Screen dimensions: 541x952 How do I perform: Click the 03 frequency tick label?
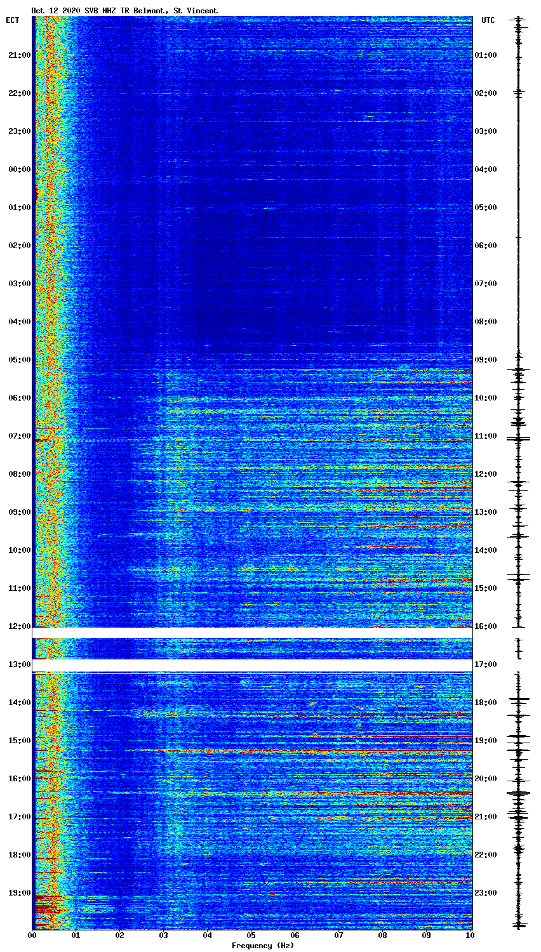point(163,935)
